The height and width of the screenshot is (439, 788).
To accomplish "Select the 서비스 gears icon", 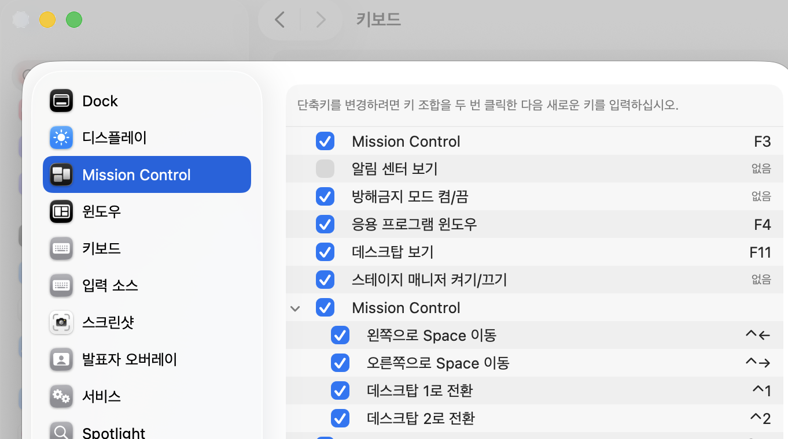I will pyautogui.click(x=61, y=396).
